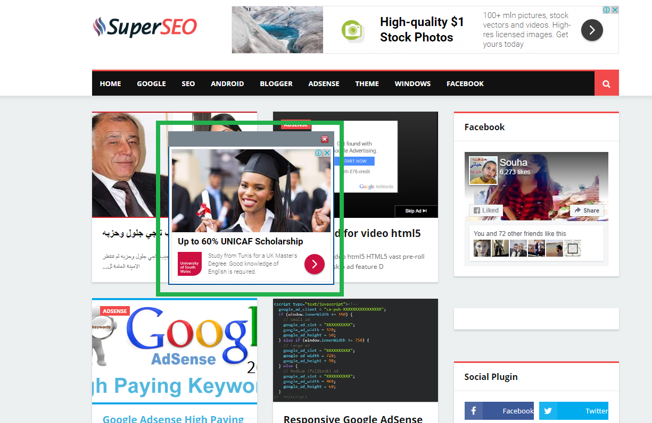Click the Liked button on Facebook widget

pyautogui.click(x=486, y=210)
